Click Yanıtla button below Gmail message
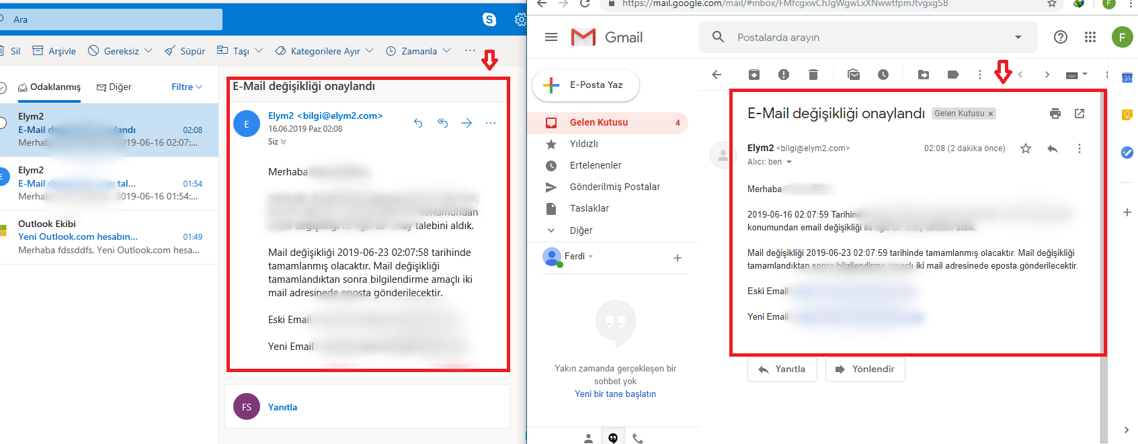The width and height of the screenshot is (1138, 444). 782,369
